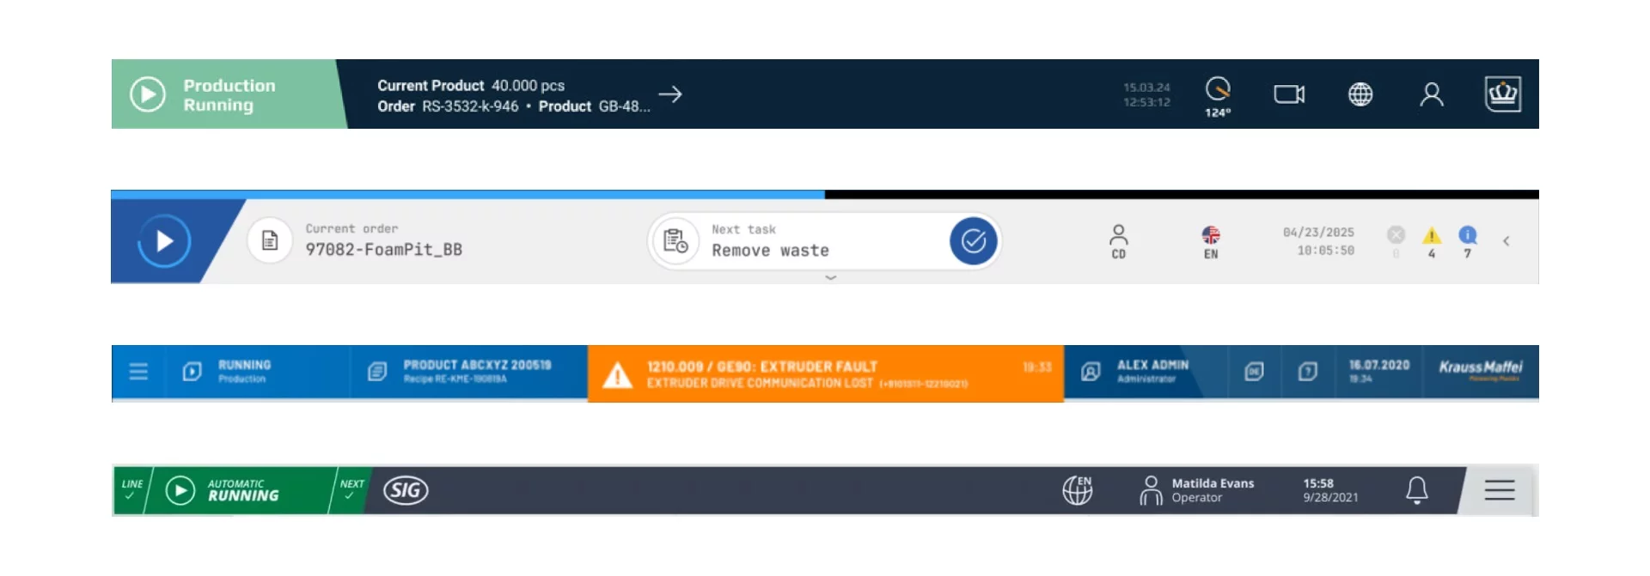Click the SIG logo
Viewport: 1650px width, 576px height.
pyautogui.click(x=406, y=490)
